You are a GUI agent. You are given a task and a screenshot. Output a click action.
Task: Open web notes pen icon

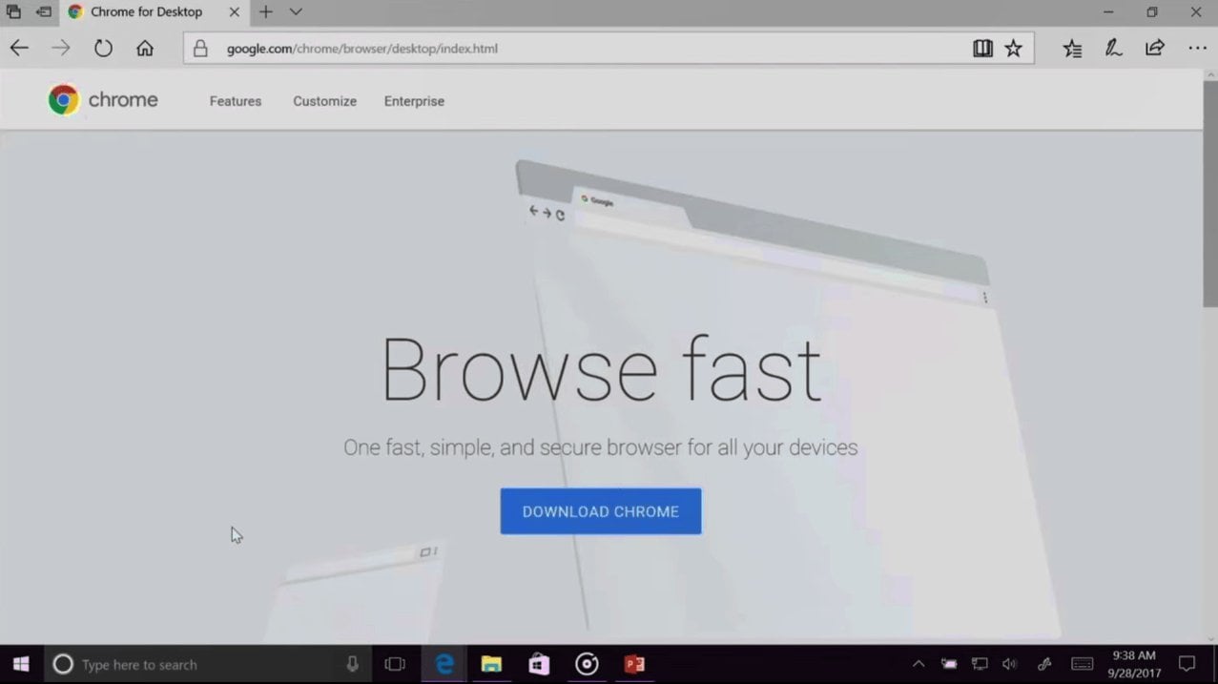[x=1113, y=49]
